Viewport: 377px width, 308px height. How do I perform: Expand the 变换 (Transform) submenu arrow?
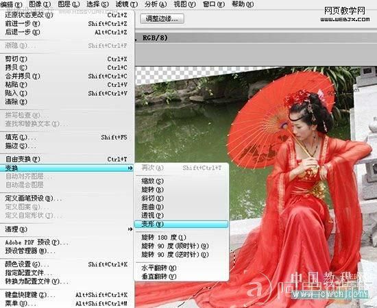(130, 168)
